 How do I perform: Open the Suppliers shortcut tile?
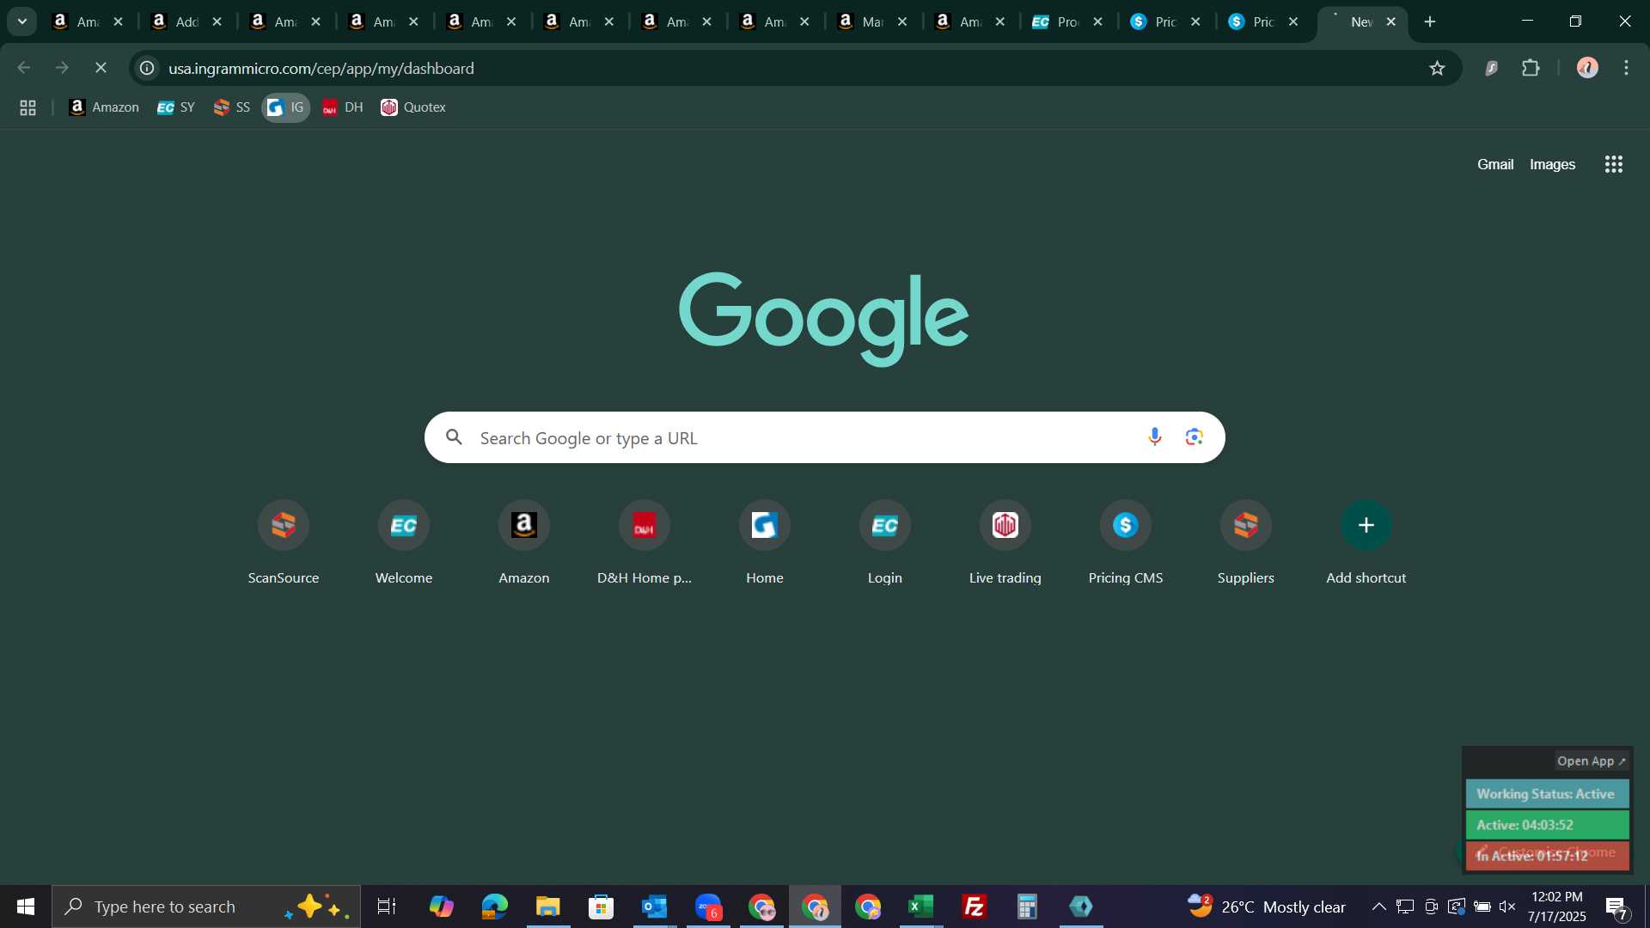click(1246, 544)
